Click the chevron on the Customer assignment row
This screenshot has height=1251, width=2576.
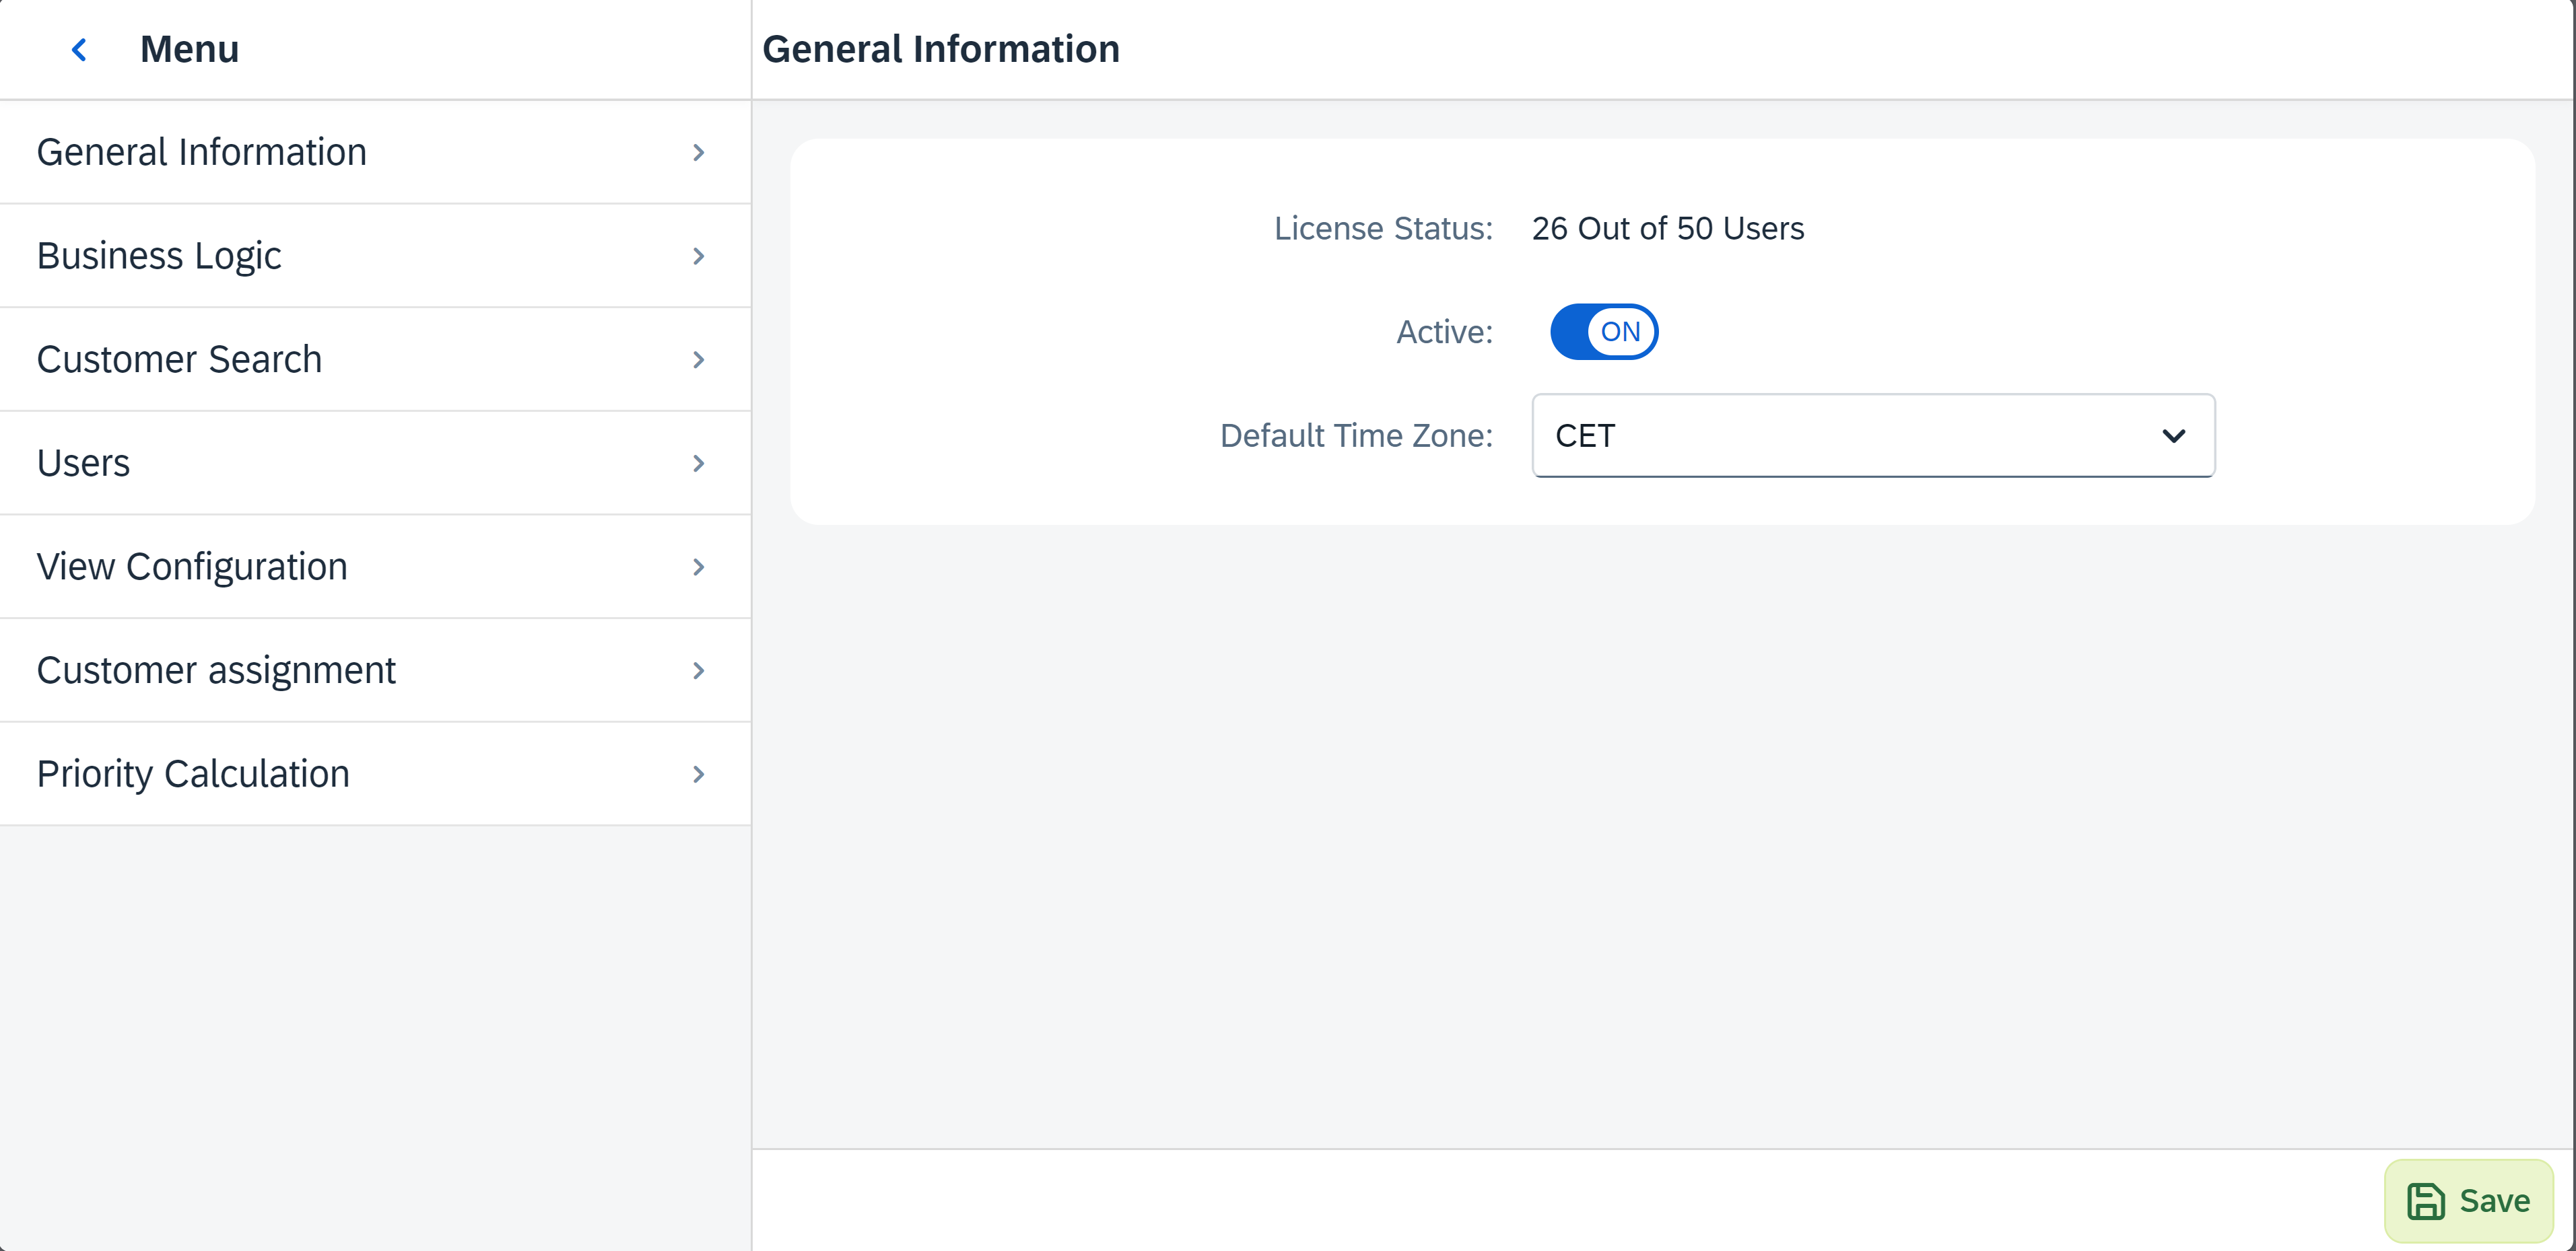(699, 670)
